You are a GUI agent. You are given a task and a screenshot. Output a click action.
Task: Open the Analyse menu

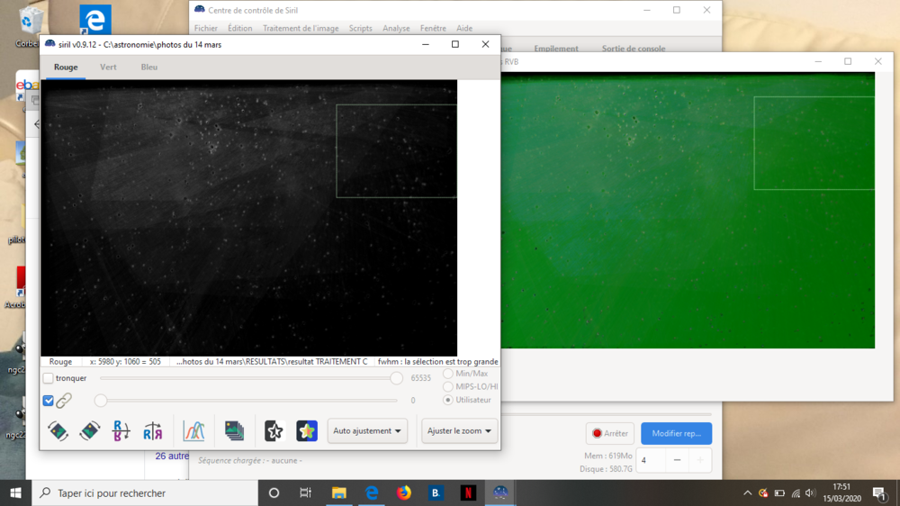tap(396, 28)
